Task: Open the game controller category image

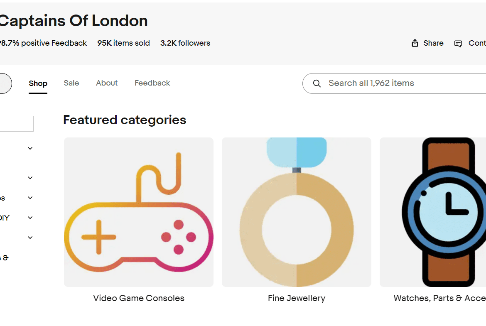Action: coord(139,212)
